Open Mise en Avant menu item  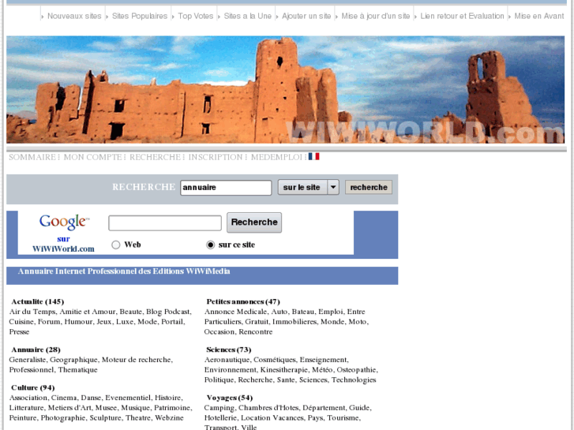click(538, 16)
